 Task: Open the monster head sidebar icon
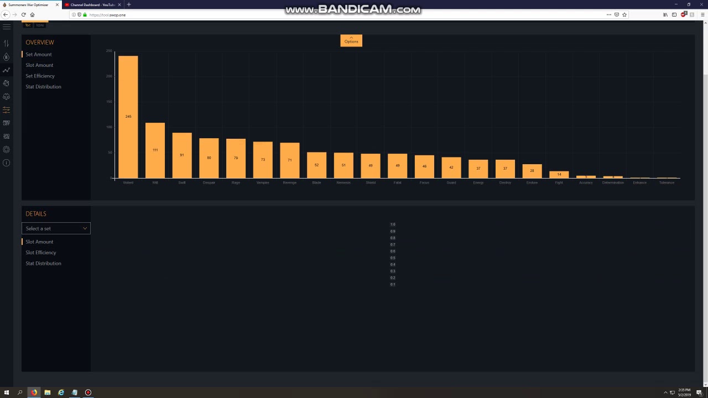[x=6, y=96]
